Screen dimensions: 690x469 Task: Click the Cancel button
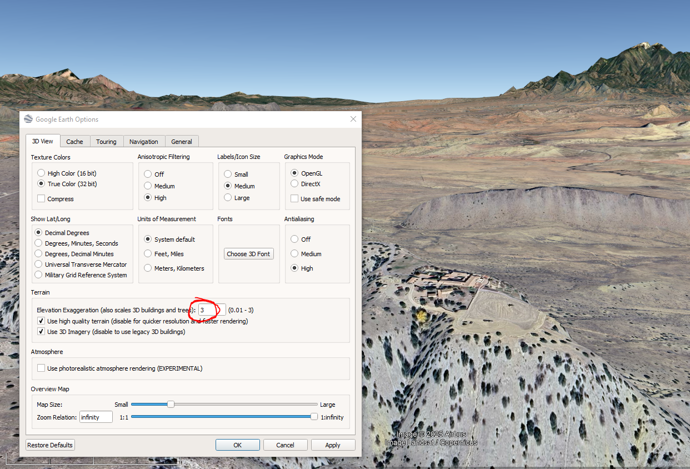coord(285,445)
